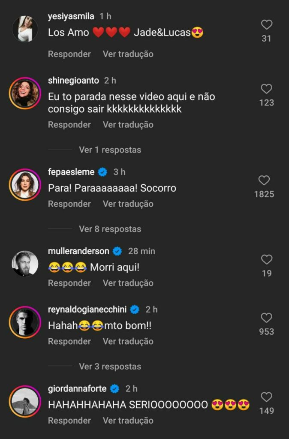The height and width of the screenshot is (439, 289).
Task: Open the mulleranderson username link
Action: tap(78, 251)
